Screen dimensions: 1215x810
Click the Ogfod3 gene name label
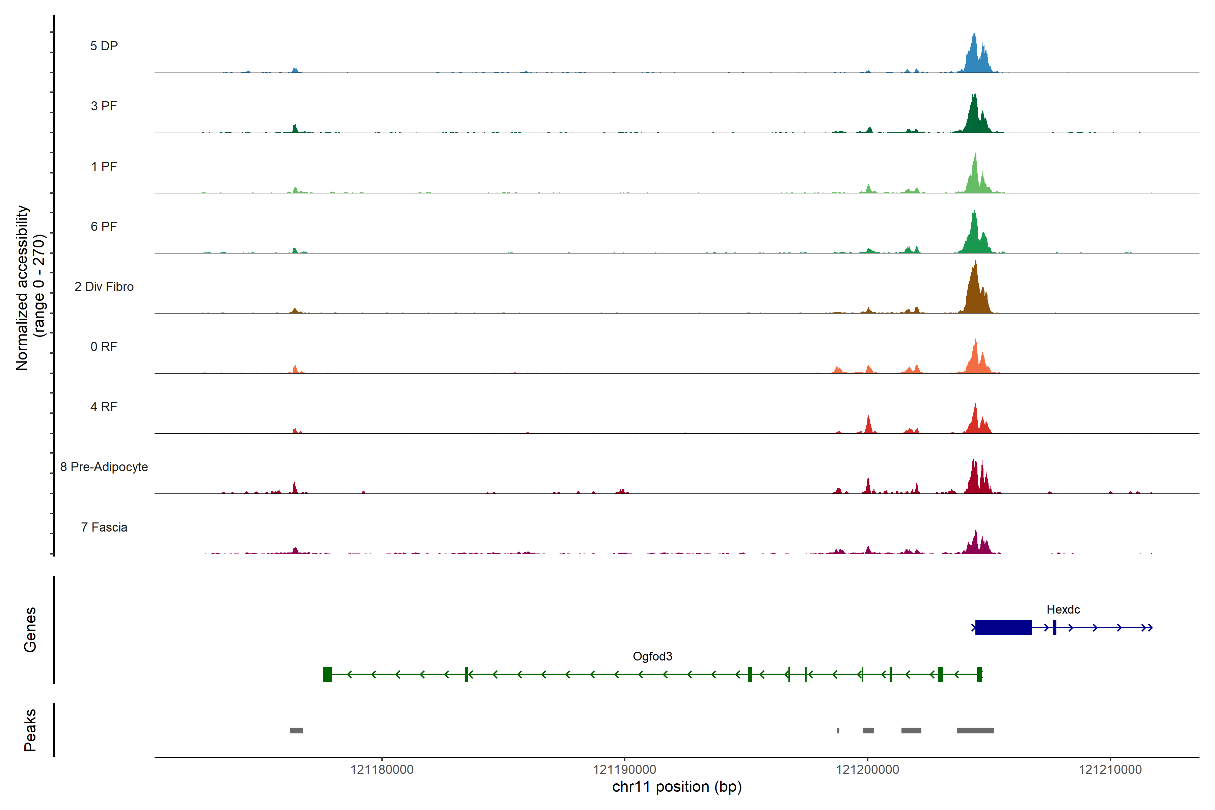pyautogui.click(x=652, y=656)
